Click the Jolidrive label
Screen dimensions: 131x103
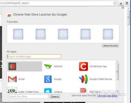[58, 92]
